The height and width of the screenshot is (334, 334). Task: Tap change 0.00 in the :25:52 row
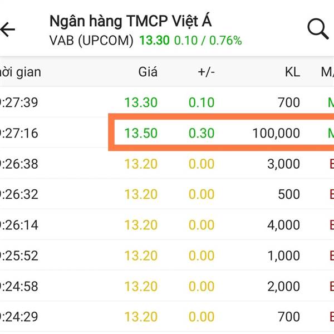[x=202, y=256]
